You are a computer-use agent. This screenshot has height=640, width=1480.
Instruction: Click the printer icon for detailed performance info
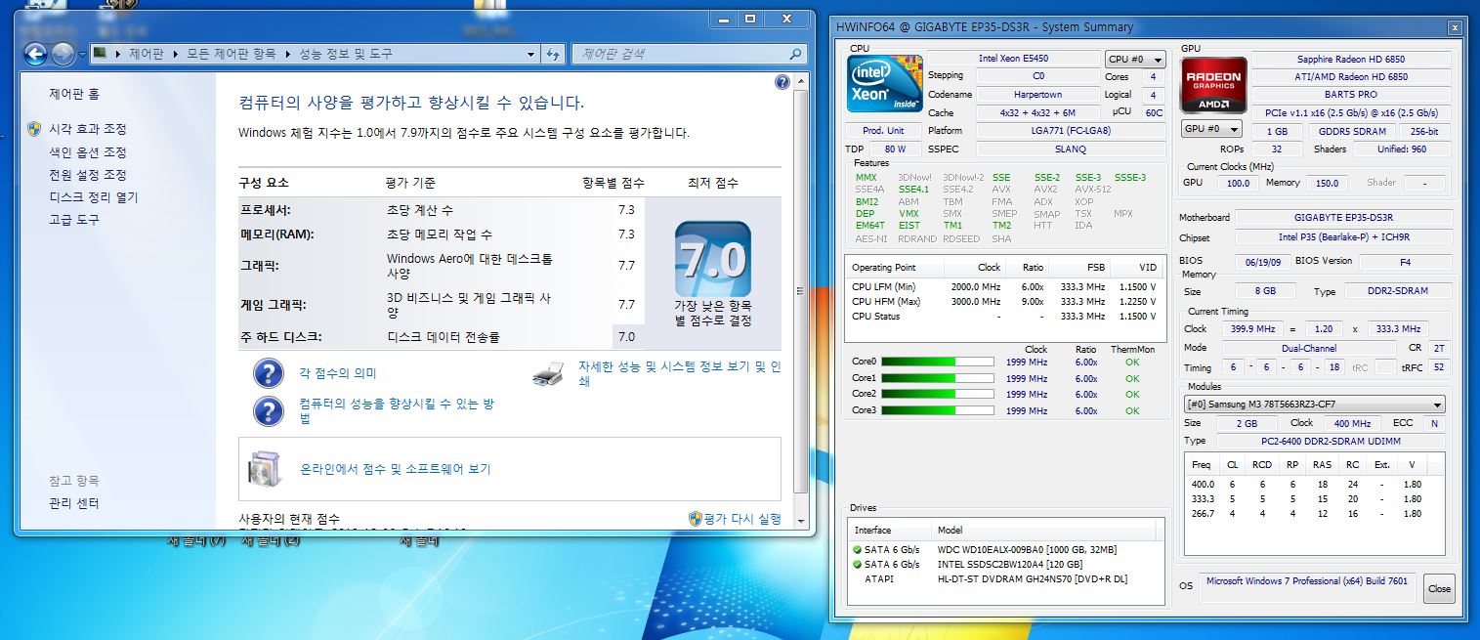[x=549, y=373]
